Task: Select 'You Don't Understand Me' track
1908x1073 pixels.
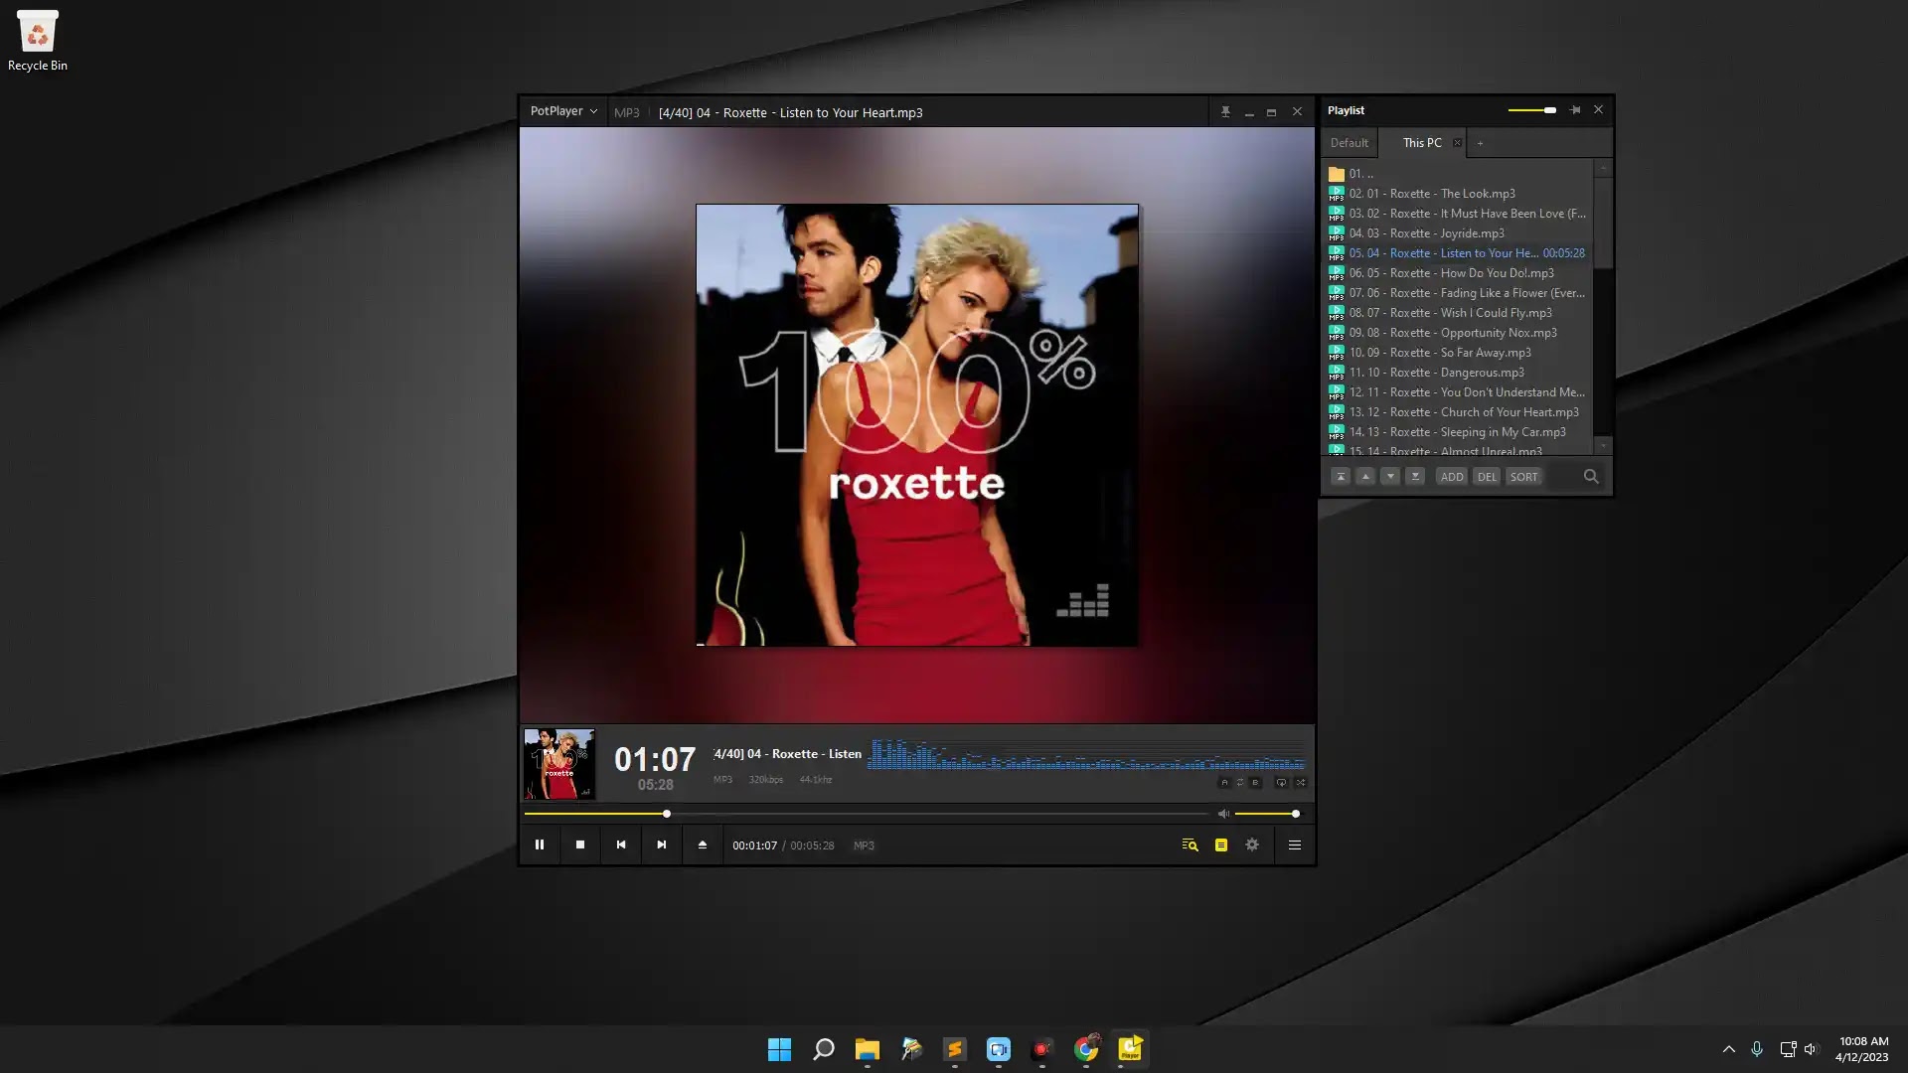Action: (1458, 392)
